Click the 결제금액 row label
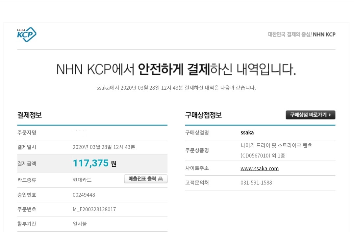 (27, 164)
